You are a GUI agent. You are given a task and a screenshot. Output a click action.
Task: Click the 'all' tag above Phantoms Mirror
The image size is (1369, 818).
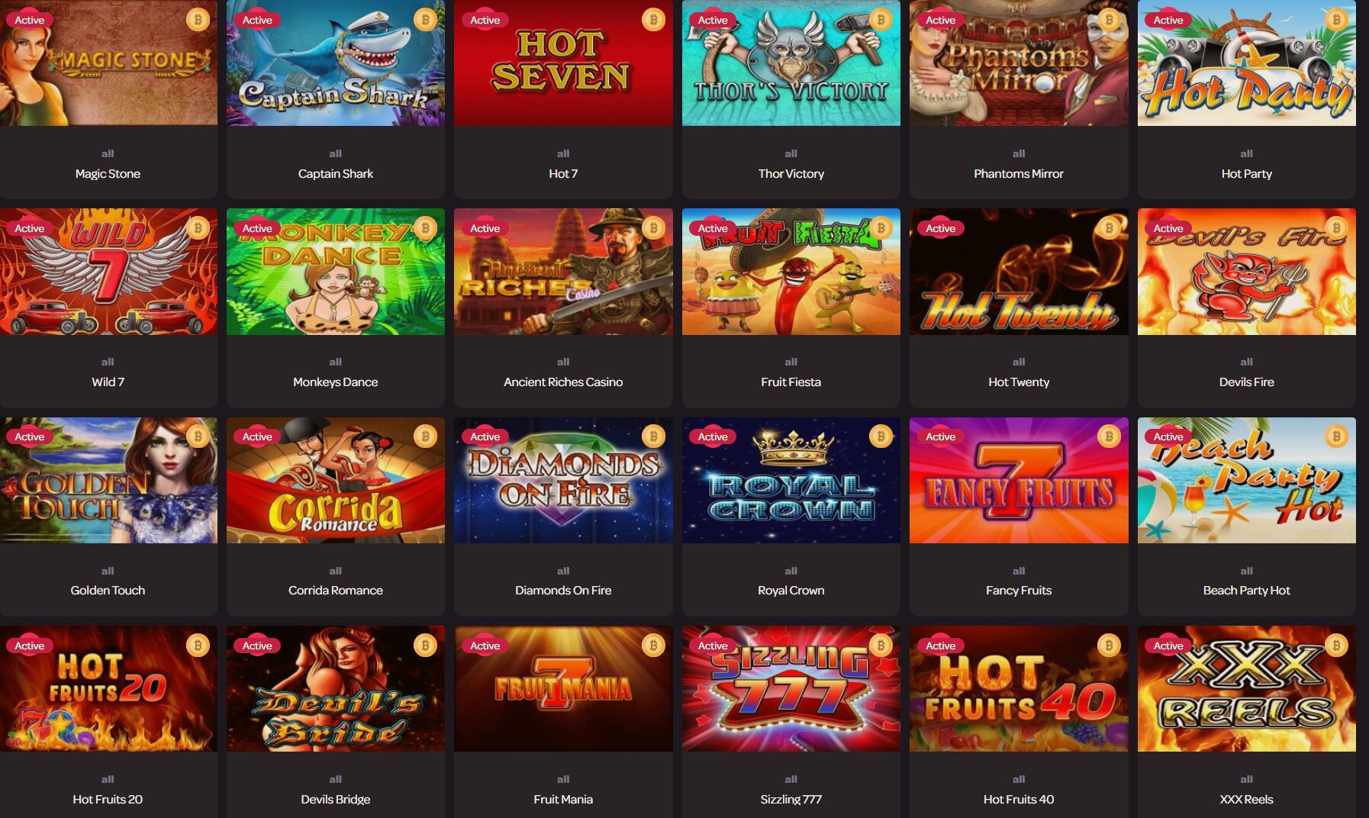pos(1019,153)
